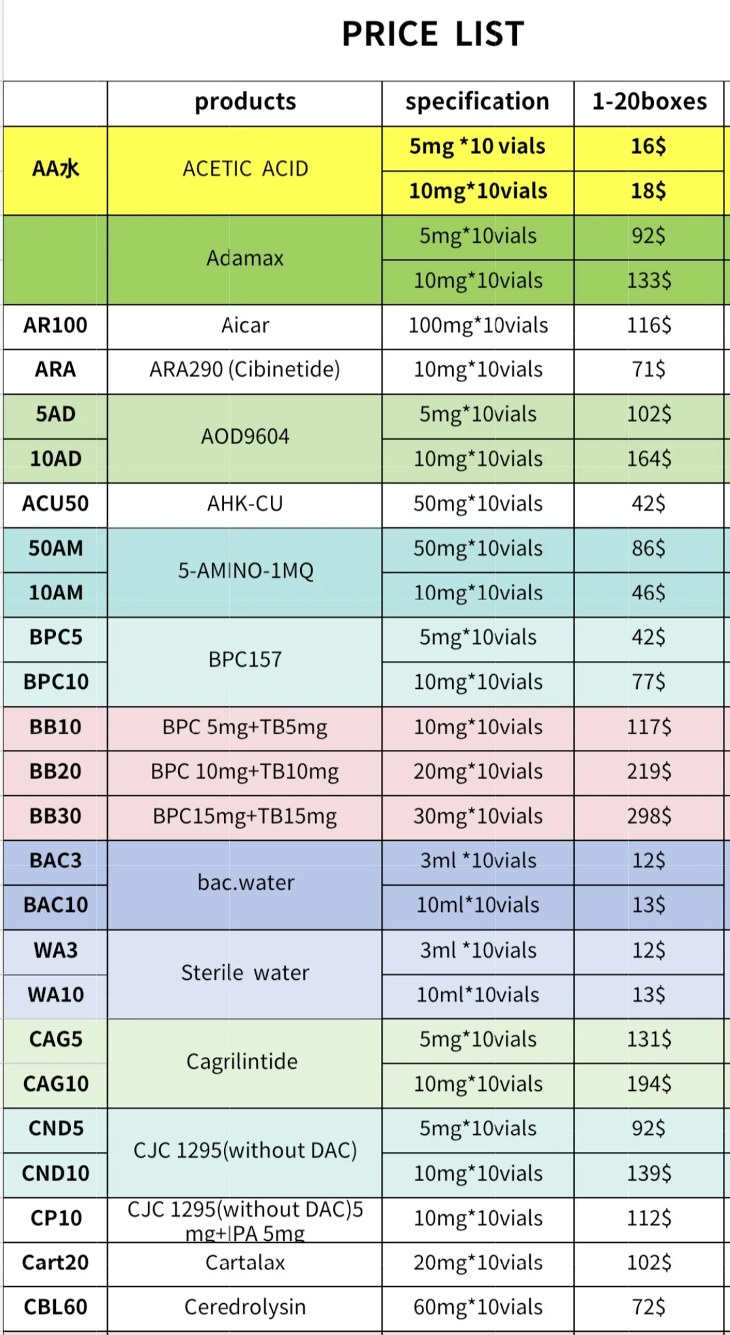This screenshot has height=1335, width=730.
Task: Click the AHK-CU product name
Action: (245, 504)
